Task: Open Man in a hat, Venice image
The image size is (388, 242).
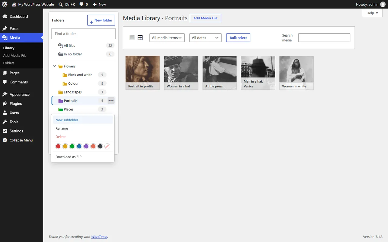Action: click(258, 73)
